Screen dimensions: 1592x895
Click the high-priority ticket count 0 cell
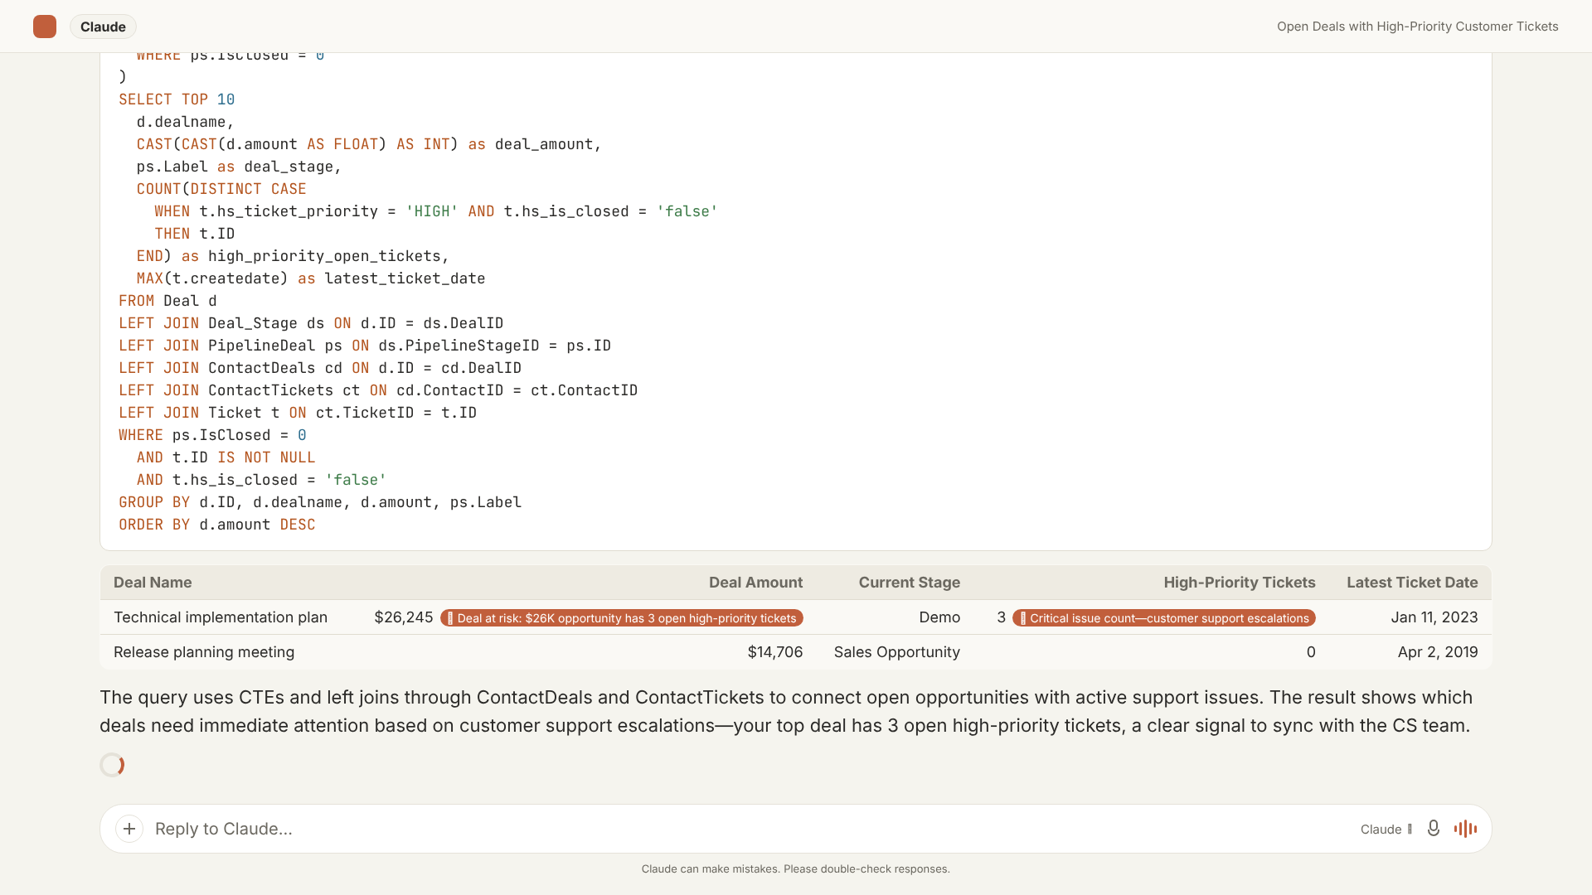[x=1311, y=652]
